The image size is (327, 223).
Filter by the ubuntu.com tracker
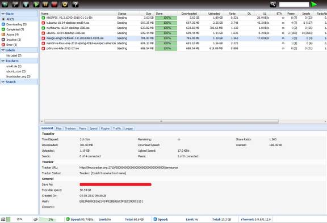pyautogui.click(x=16, y=71)
